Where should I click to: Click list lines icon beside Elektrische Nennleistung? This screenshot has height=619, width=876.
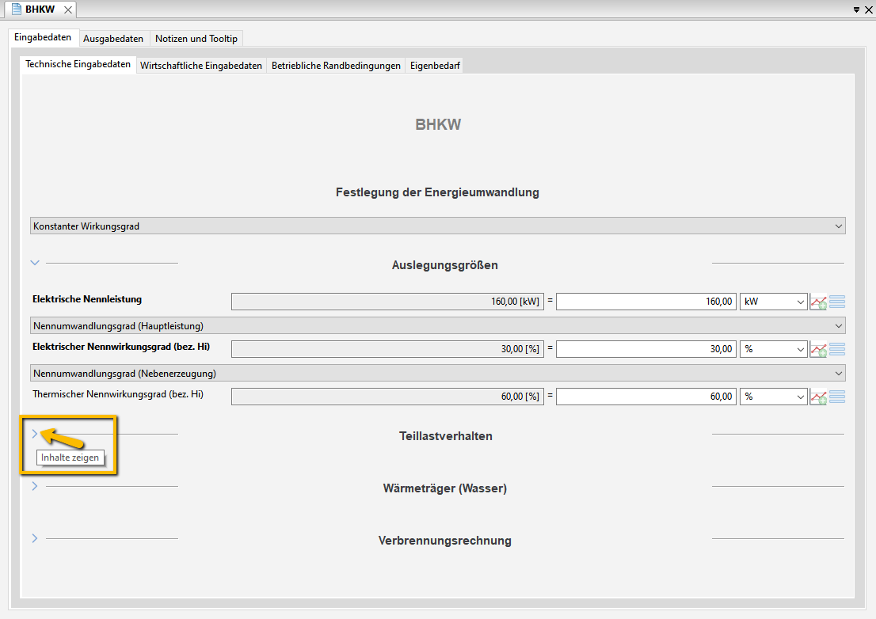pos(837,302)
